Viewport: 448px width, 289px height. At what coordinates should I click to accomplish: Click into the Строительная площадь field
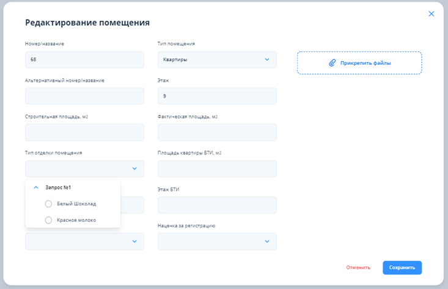[x=84, y=133]
